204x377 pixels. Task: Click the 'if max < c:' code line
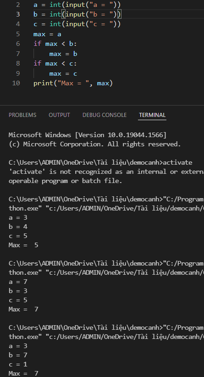55,63
